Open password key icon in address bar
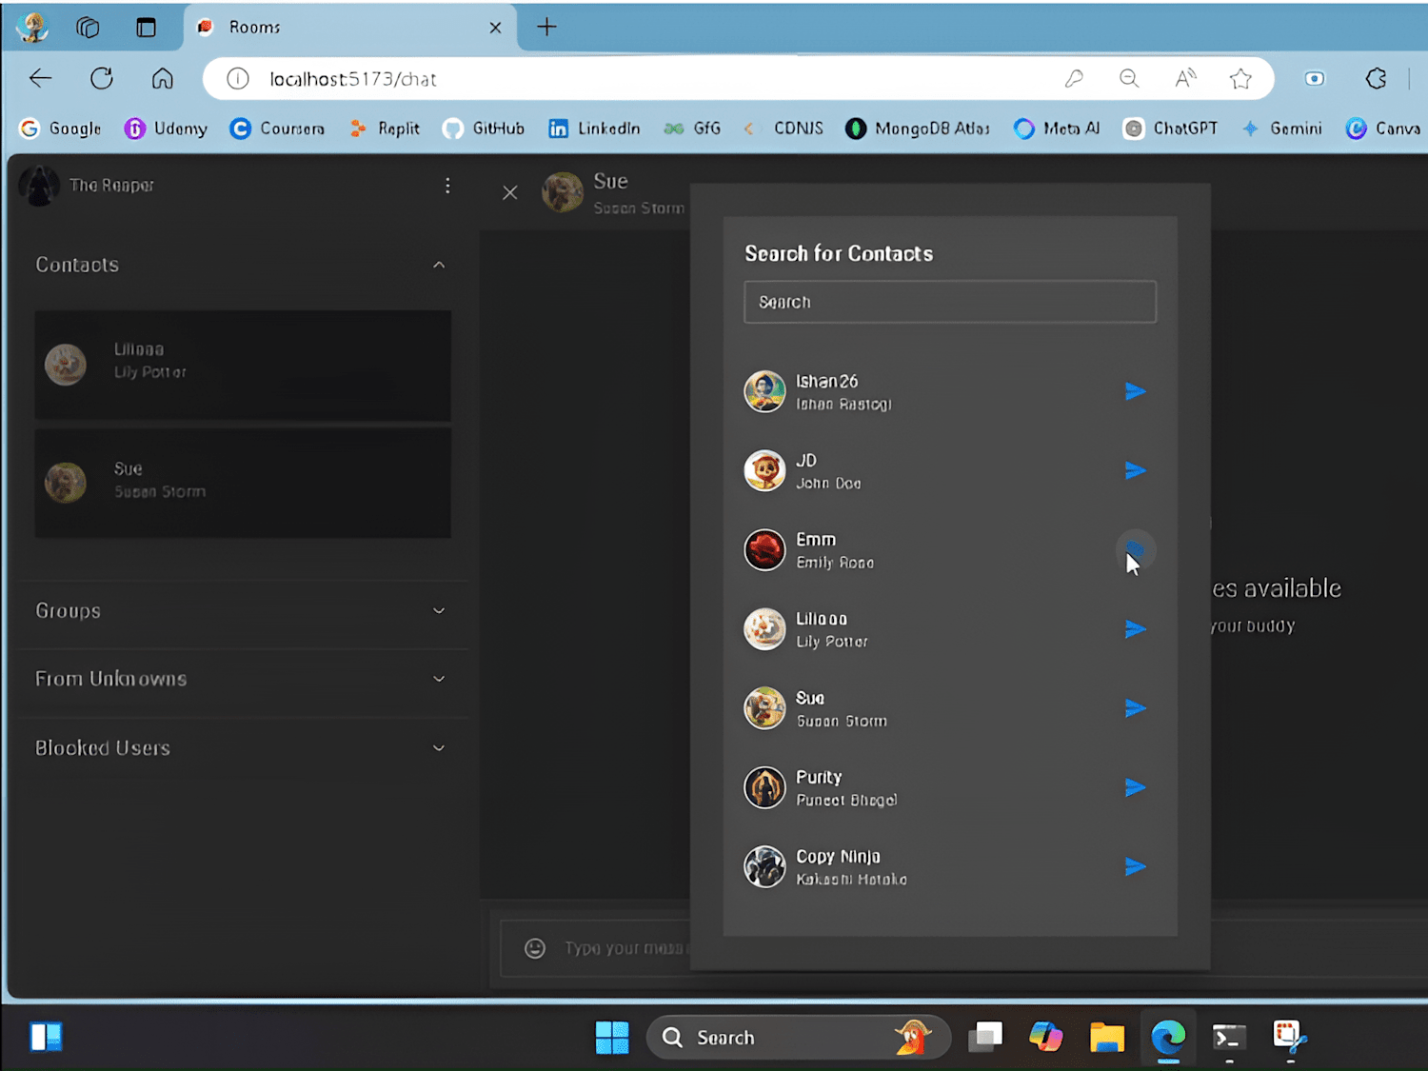 pos(1074,78)
